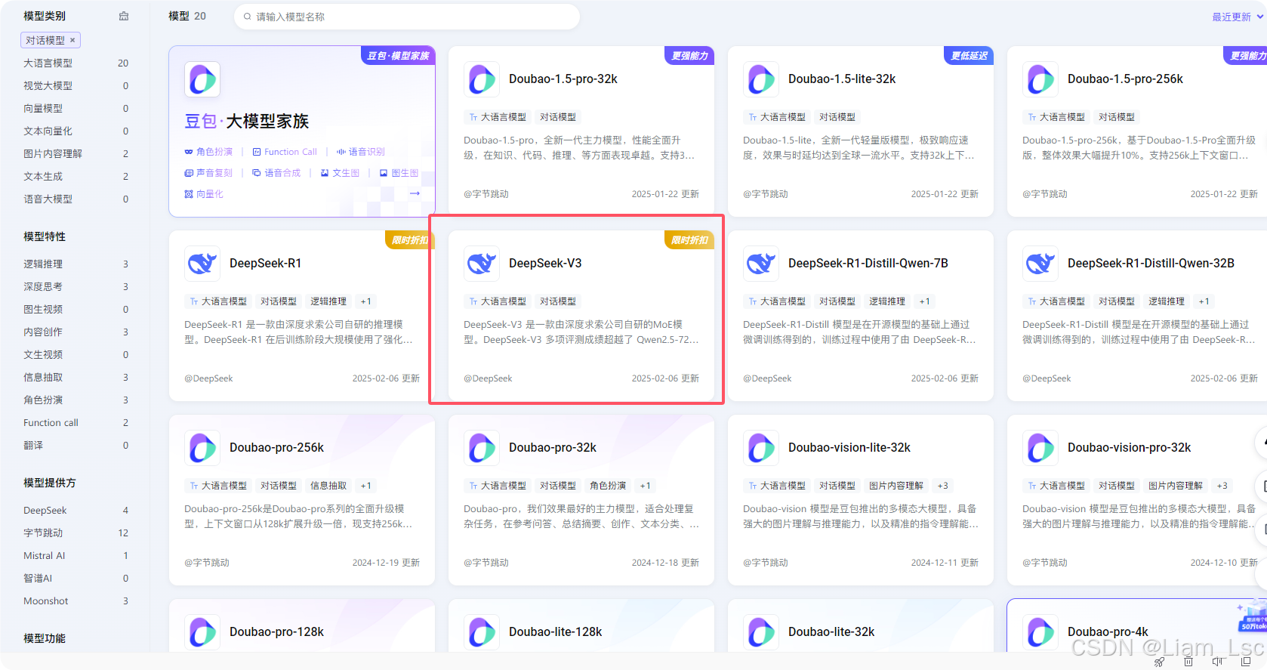Click the Doubao-vision-pro-32k model icon
Viewport: 1267px width, 670px height.
(x=1040, y=448)
